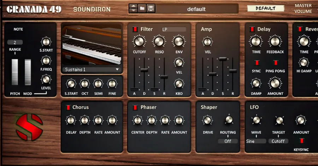Click the Chorus RATE knob
318x166 pixels.
(98, 120)
